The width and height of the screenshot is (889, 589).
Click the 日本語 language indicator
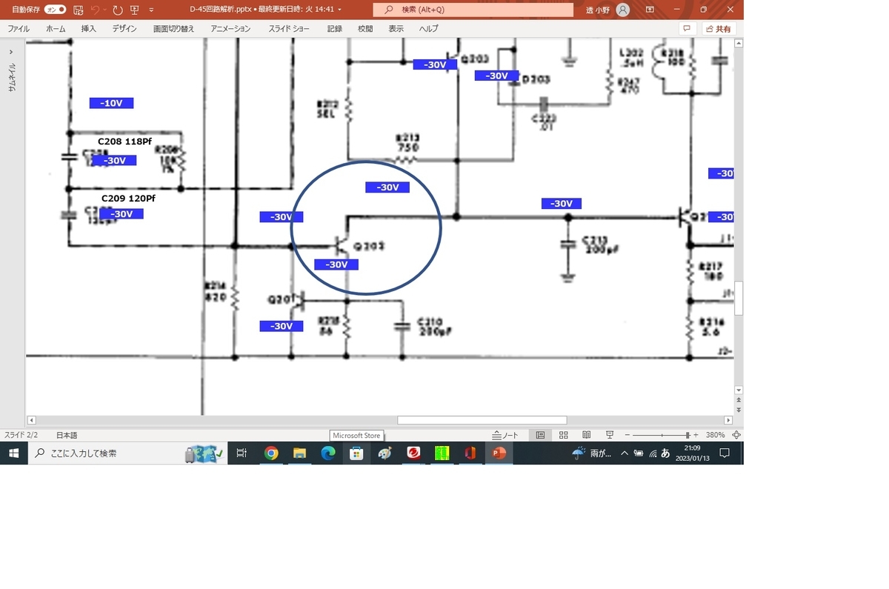coord(67,435)
